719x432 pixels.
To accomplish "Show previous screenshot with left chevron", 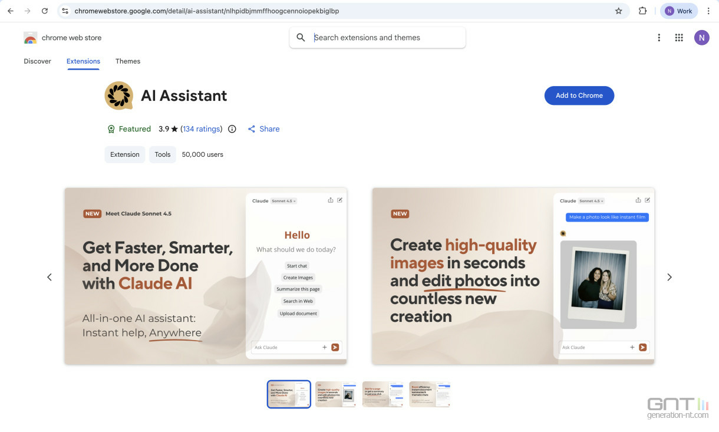I will point(50,277).
